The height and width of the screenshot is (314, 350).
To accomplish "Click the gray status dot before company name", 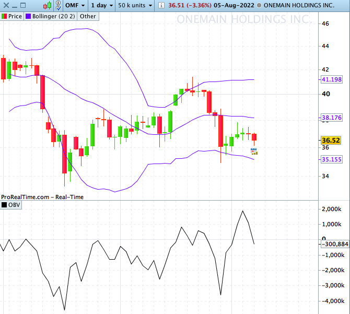I will click(259, 5).
